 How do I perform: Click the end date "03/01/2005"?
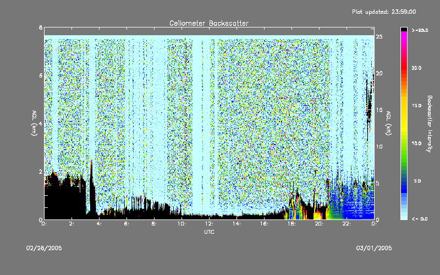(x=374, y=248)
